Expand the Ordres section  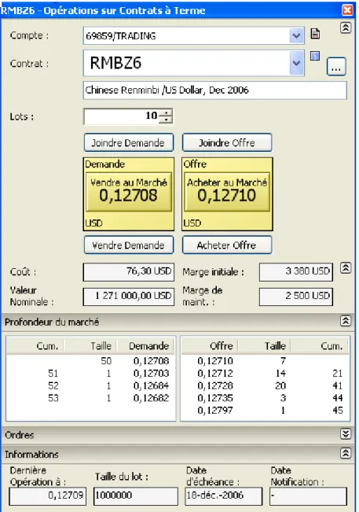[346, 434]
